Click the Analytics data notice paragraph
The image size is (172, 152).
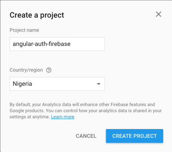[86, 111]
